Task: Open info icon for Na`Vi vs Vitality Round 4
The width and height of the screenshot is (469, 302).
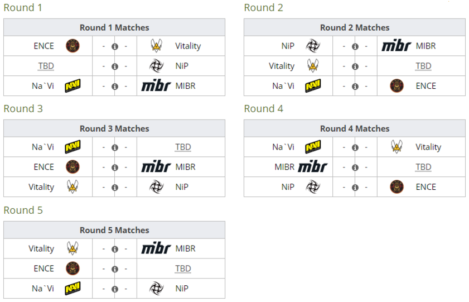Action: click(355, 147)
